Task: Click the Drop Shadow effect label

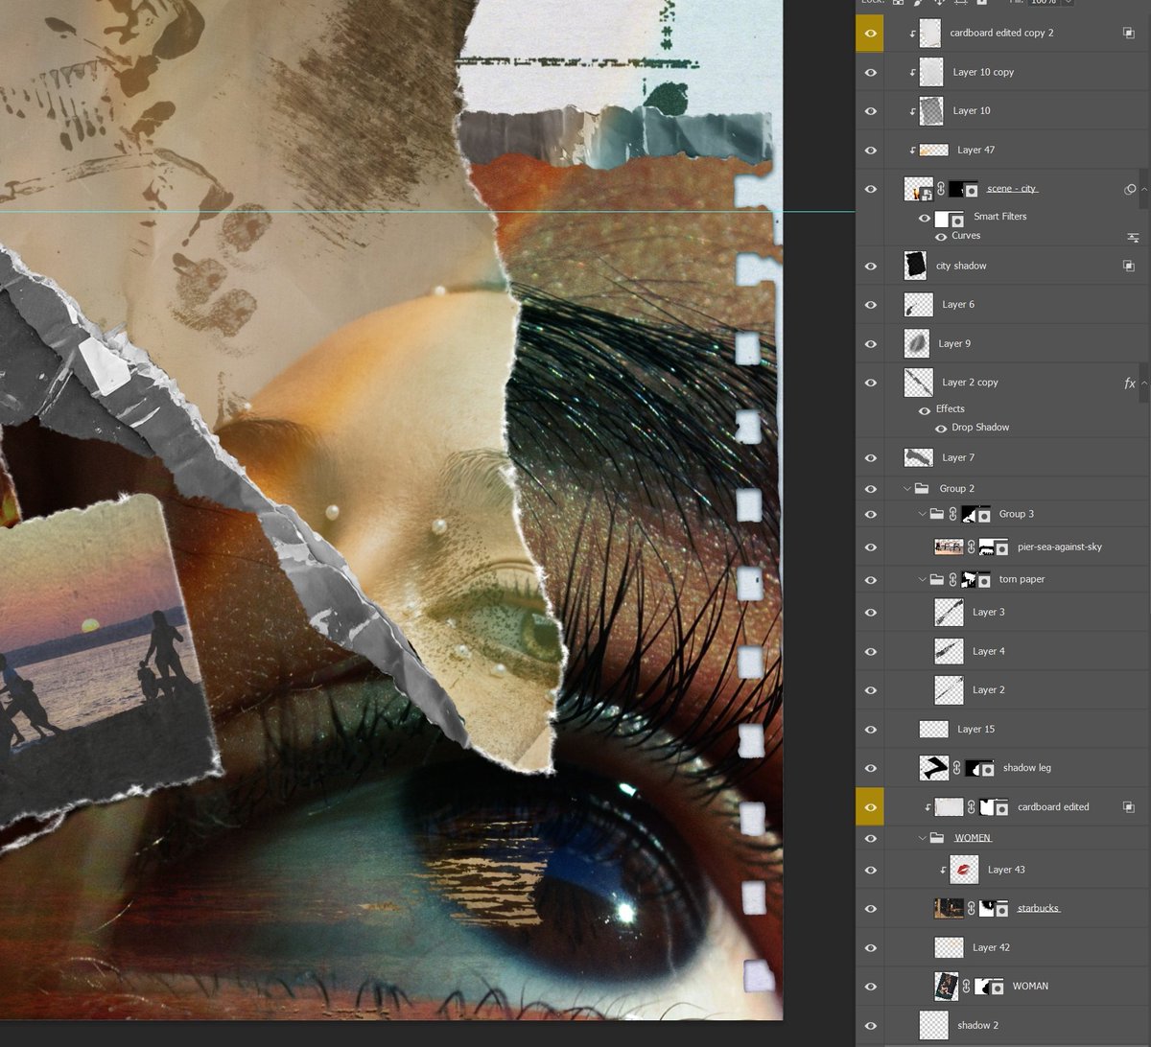Action: [980, 428]
